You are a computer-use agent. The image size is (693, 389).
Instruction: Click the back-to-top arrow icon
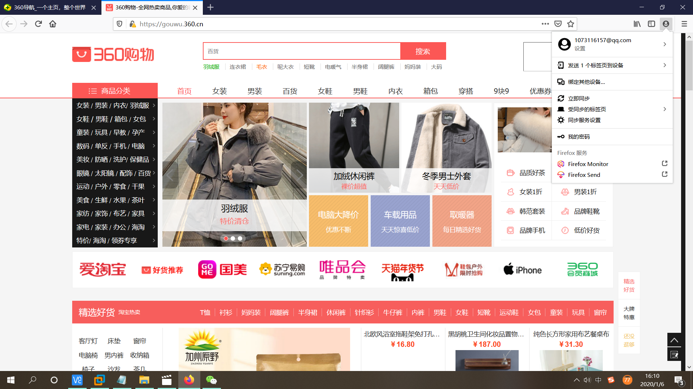pos(674,340)
